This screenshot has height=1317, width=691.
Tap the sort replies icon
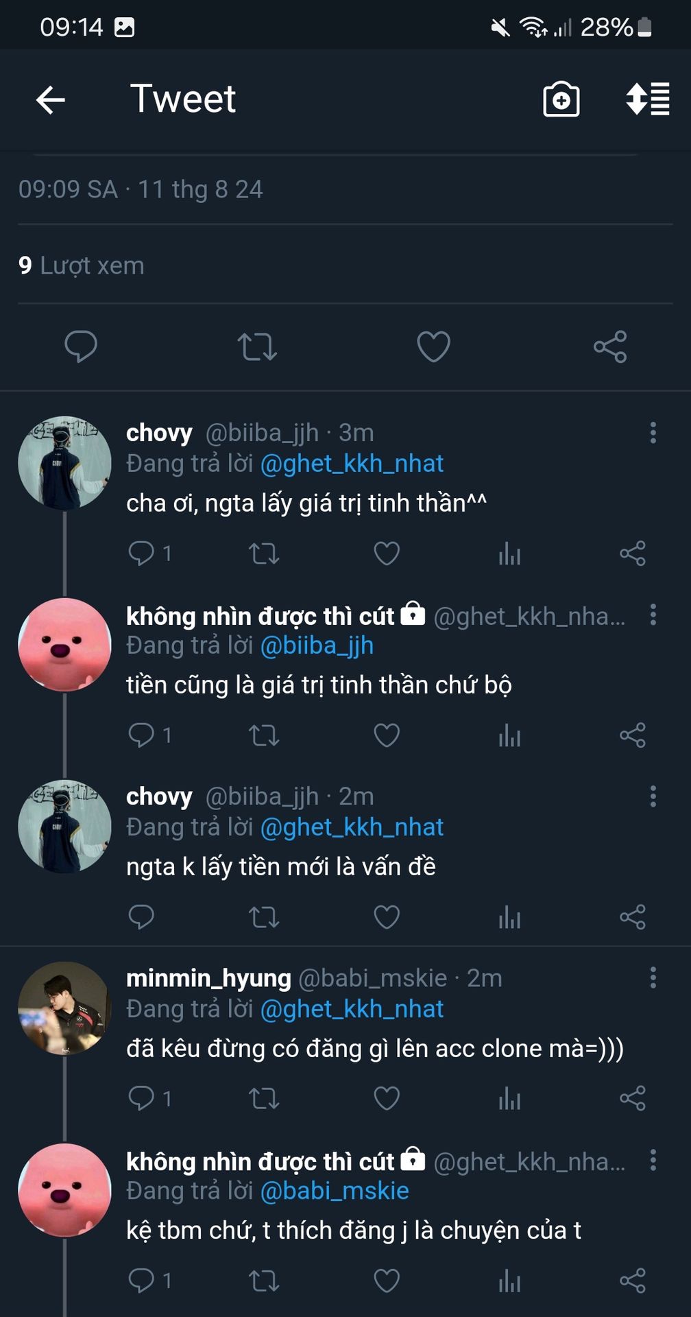tap(647, 100)
